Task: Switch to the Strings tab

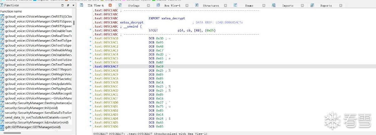Action: coord(134,5)
